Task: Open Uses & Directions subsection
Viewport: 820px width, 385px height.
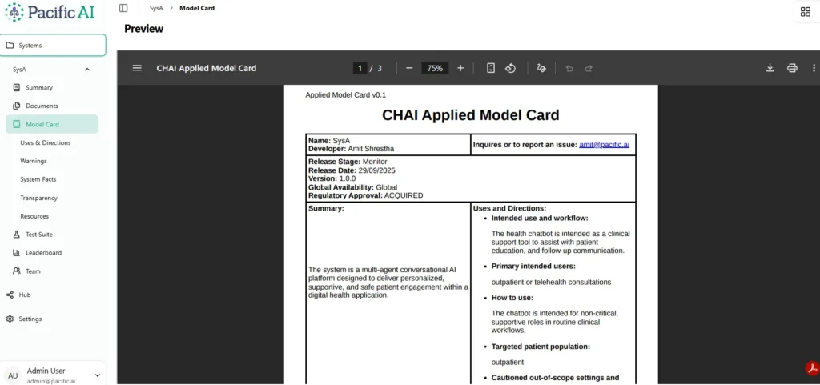Action: click(46, 142)
